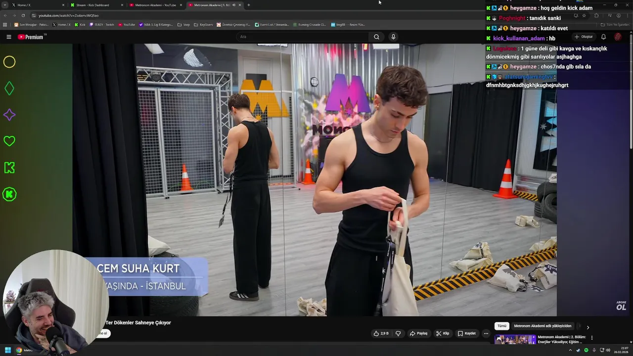
Task: Open the YouTube account avatar menu
Action: click(618, 37)
